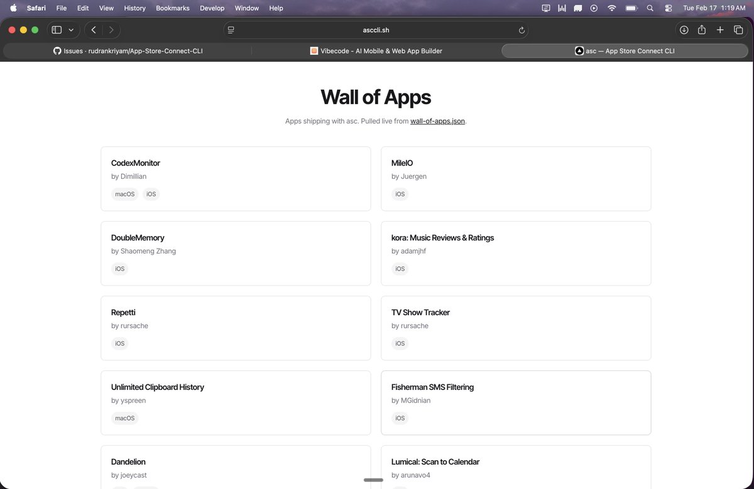Open a new tab with plus button
The width and height of the screenshot is (754, 489).
[720, 30]
